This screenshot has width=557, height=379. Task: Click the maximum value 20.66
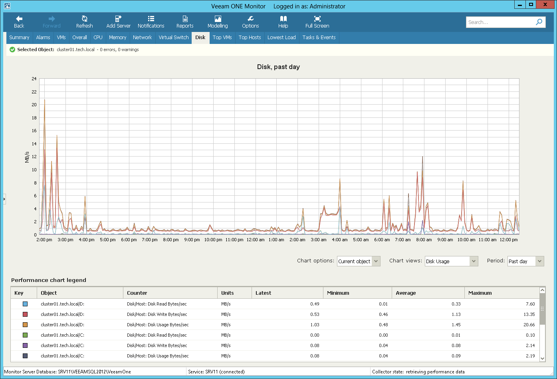(x=529, y=325)
